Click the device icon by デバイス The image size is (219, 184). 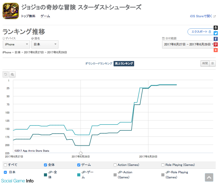coord(4,38)
